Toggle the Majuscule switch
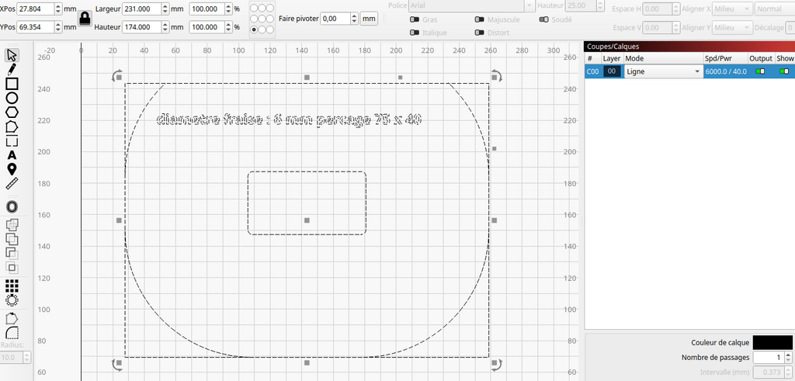Image resolution: width=795 pixels, height=381 pixels. coord(479,19)
